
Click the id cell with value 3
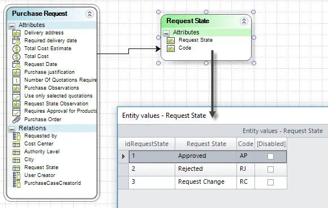pos(152,182)
